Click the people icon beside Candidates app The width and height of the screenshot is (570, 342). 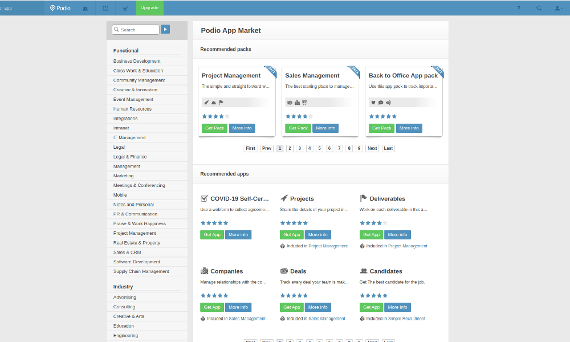[364, 271]
